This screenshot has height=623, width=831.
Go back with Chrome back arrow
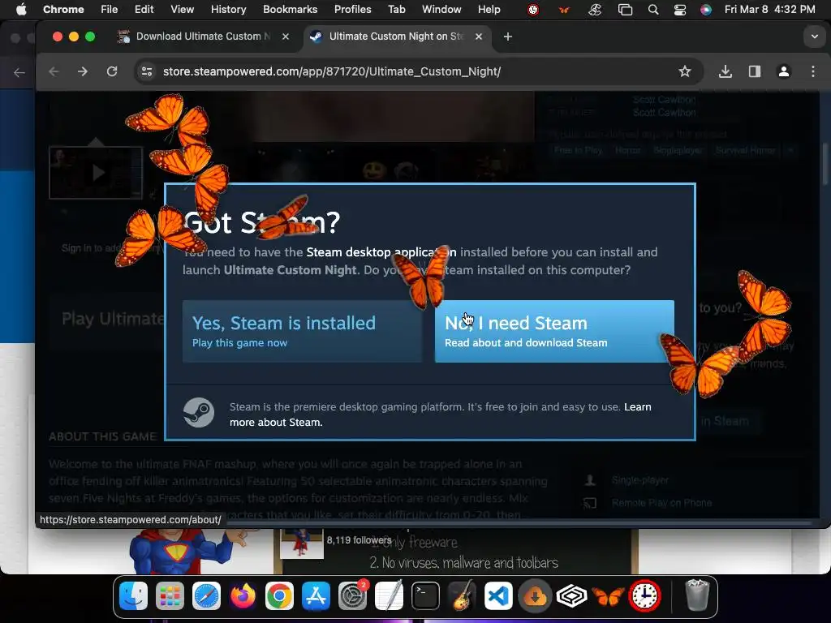click(54, 71)
